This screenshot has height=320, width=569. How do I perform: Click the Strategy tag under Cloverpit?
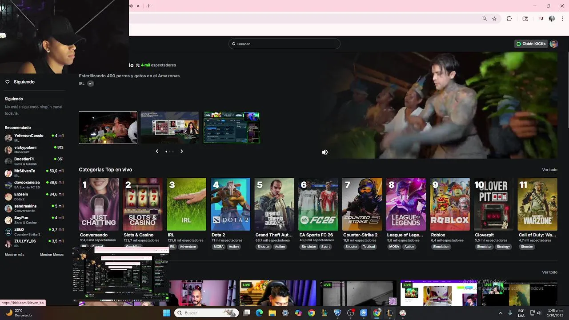tap(503, 247)
